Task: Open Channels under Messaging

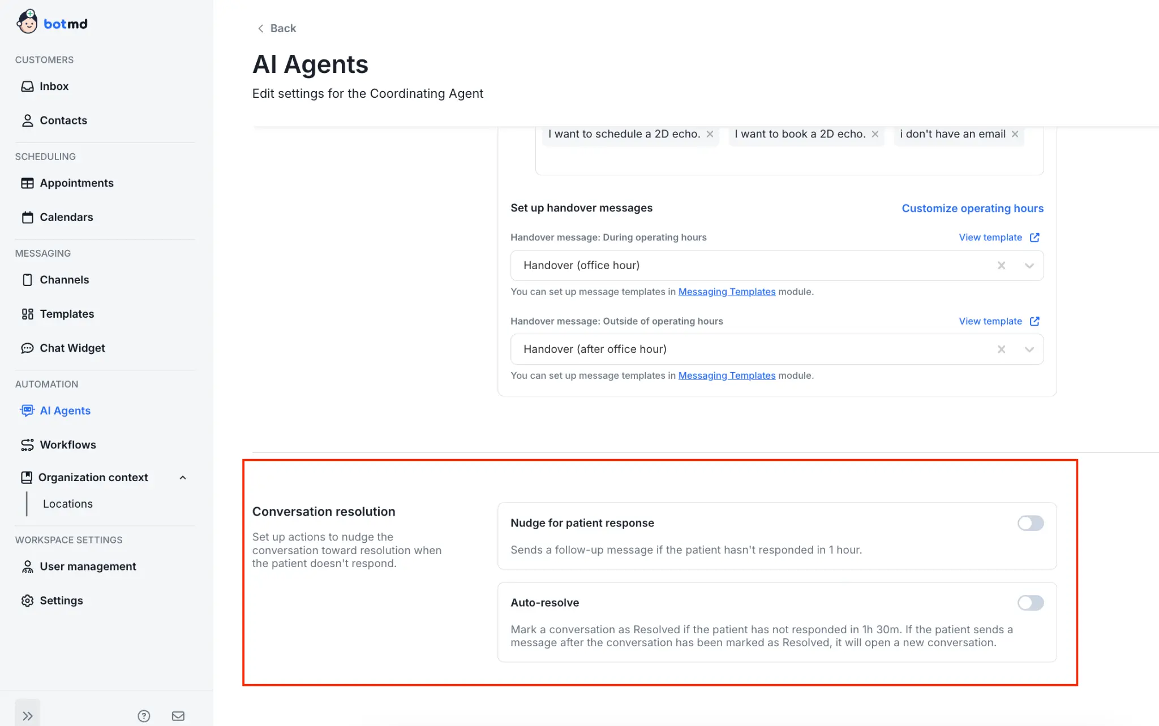Action: point(64,279)
